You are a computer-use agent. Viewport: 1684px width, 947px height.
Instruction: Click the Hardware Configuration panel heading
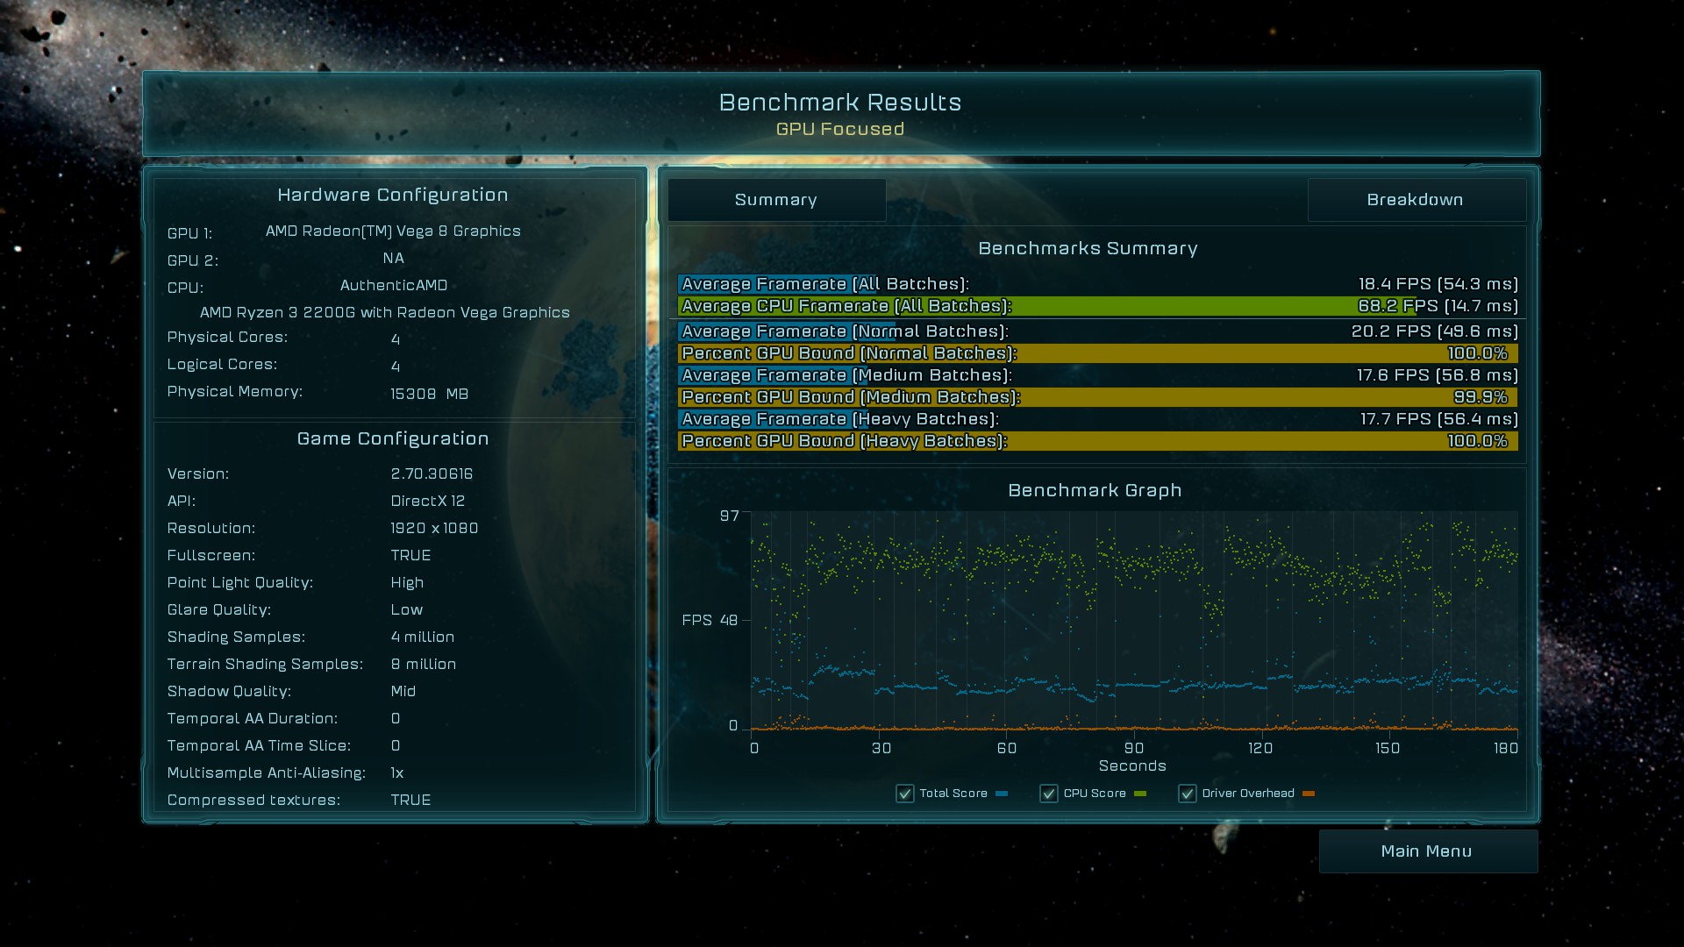pos(393,195)
